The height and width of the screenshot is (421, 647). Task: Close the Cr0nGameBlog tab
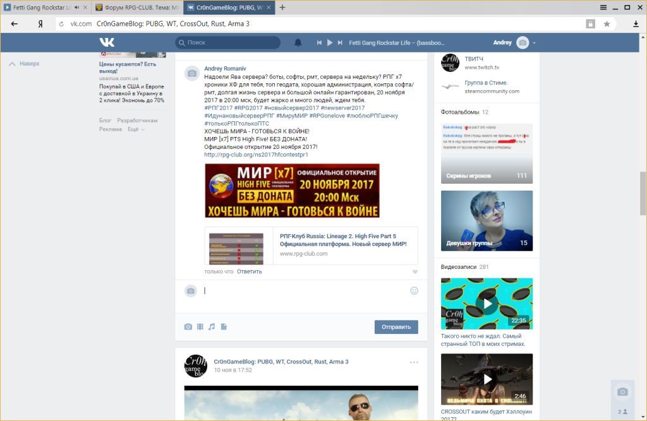(269, 8)
